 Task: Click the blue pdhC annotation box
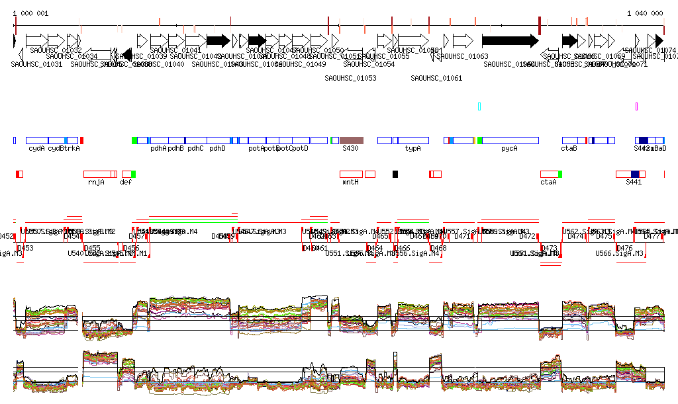click(196, 140)
